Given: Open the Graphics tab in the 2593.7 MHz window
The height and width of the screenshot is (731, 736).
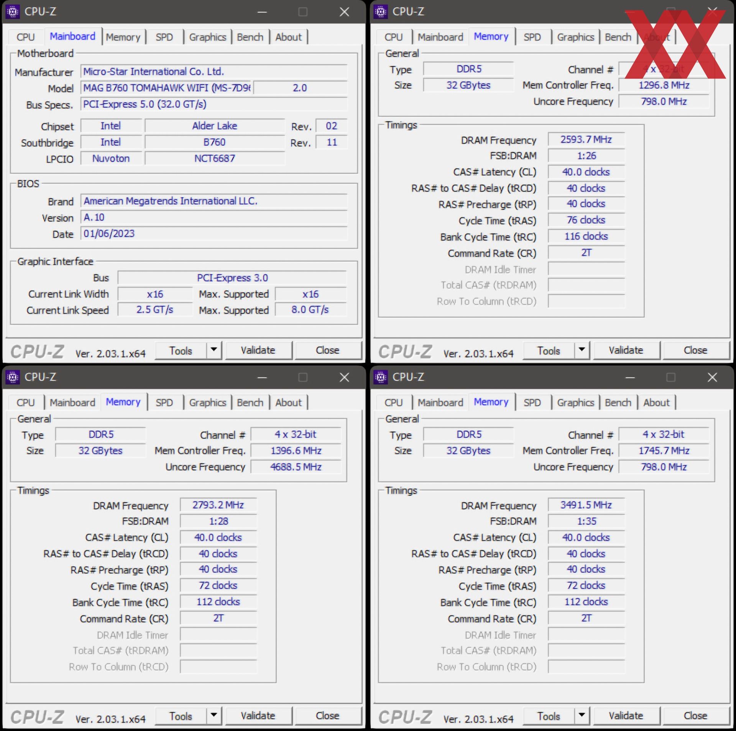Looking at the screenshot, I should pos(575,37).
